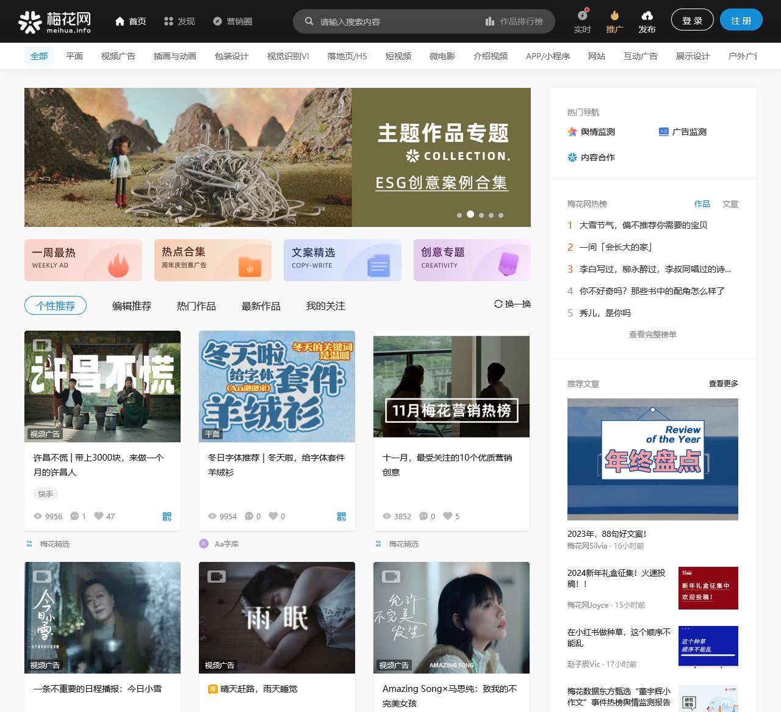The width and height of the screenshot is (781, 712).
Task: Select the 视频广告 category tab
Action: coord(118,56)
